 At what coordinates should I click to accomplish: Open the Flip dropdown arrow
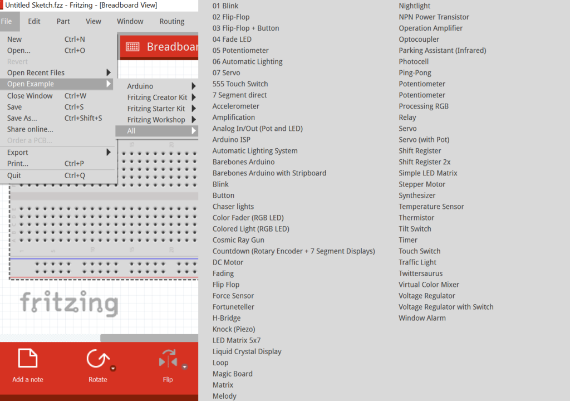click(x=184, y=367)
